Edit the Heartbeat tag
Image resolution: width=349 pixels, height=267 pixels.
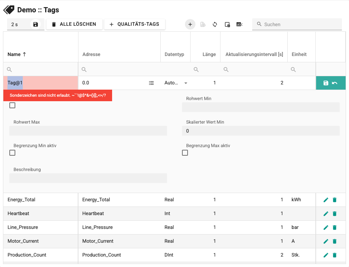[x=326, y=214]
